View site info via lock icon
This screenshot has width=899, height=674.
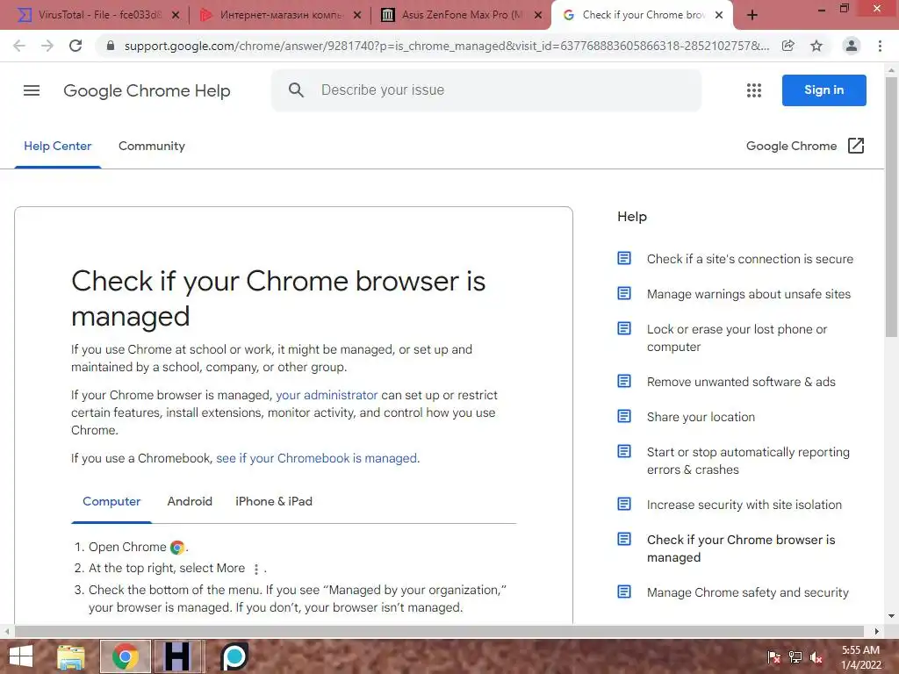pyautogui.click(x=111, y=46)
